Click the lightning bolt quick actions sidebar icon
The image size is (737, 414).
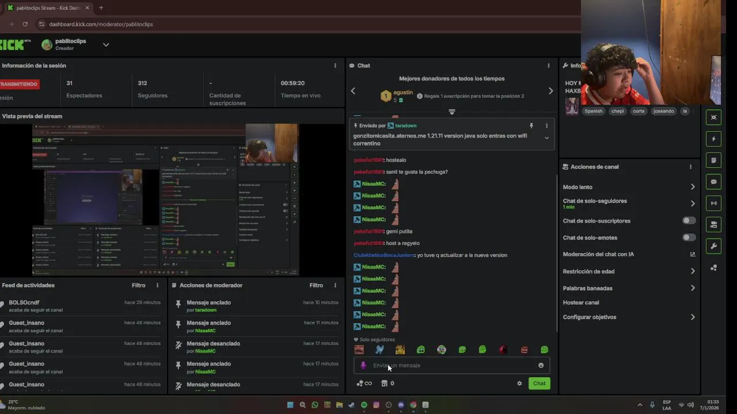pyautogui.click(x=714, y=139)
